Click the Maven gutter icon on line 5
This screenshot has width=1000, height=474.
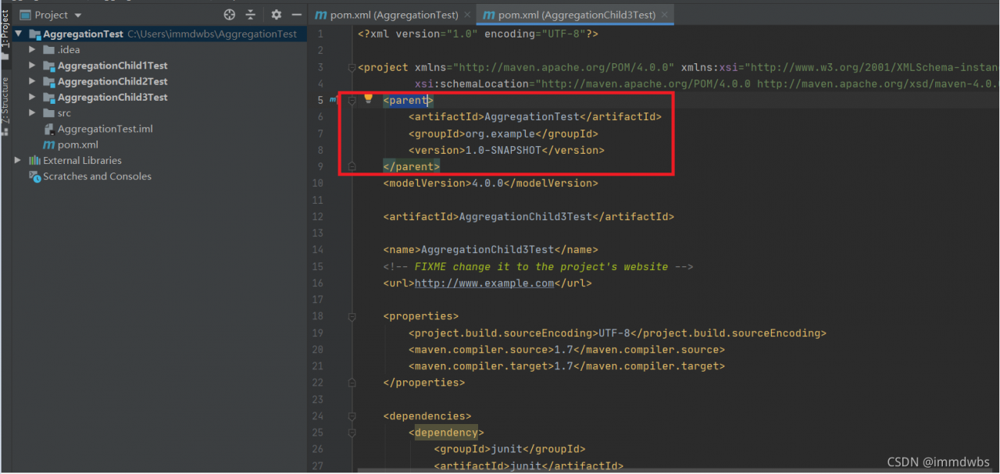pos(334,100)
